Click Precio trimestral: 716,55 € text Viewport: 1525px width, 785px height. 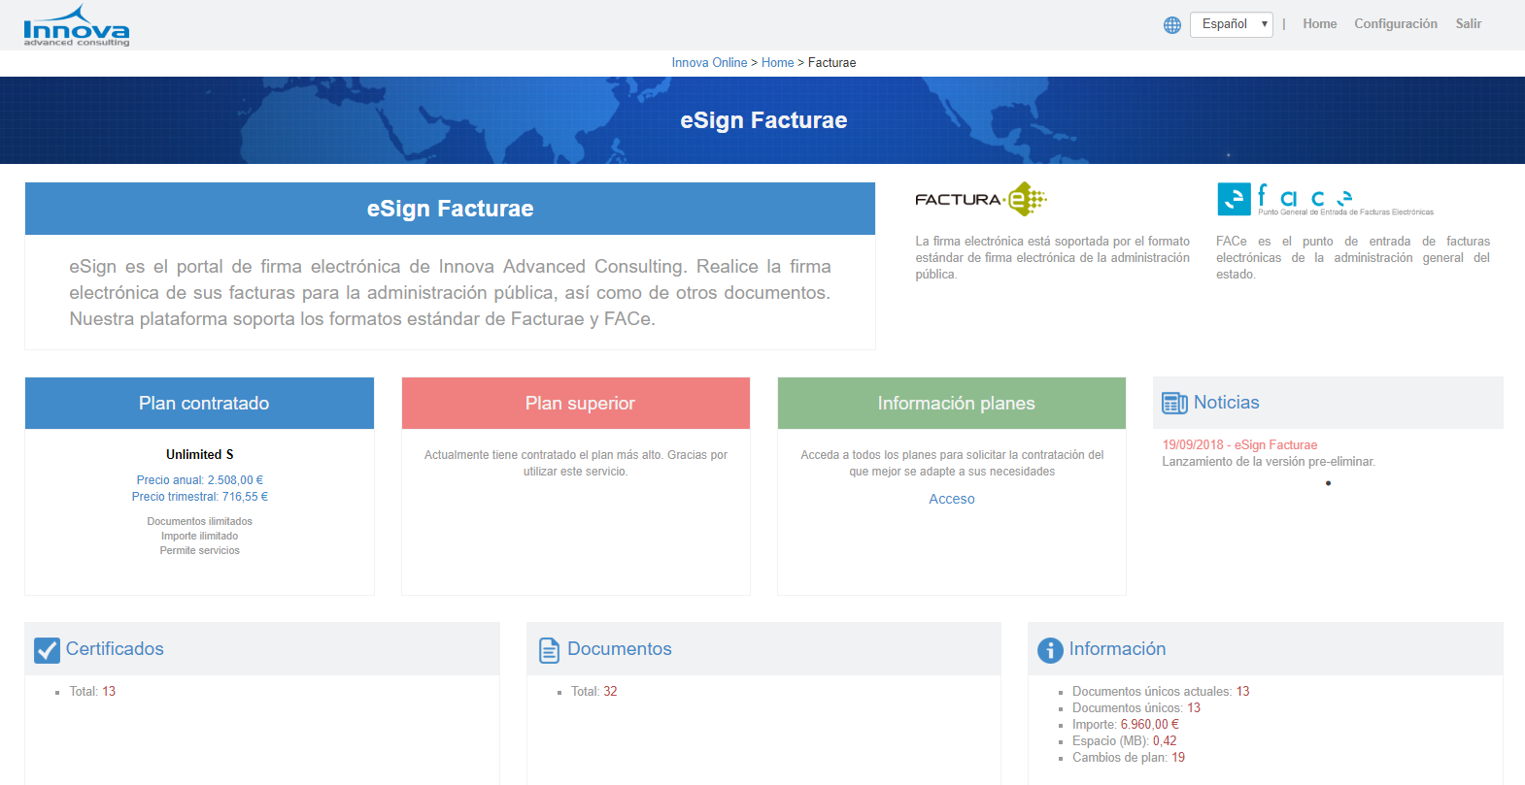[x=200, y=497]
